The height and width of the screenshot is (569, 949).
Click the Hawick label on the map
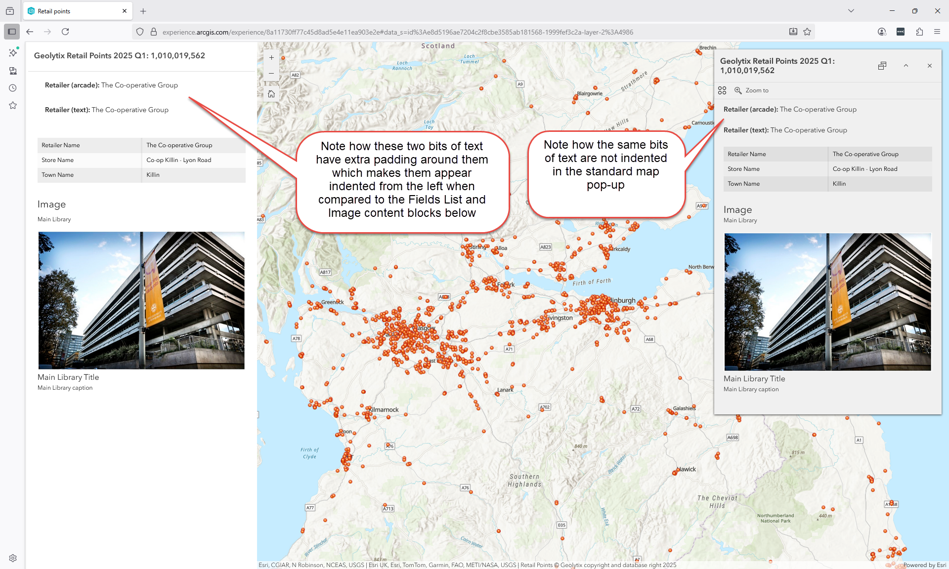click(686, 469)
